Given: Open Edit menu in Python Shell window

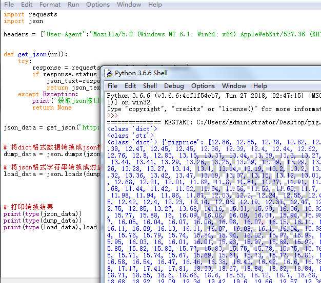Looking at the screenshot, I should tap(130, 86).
